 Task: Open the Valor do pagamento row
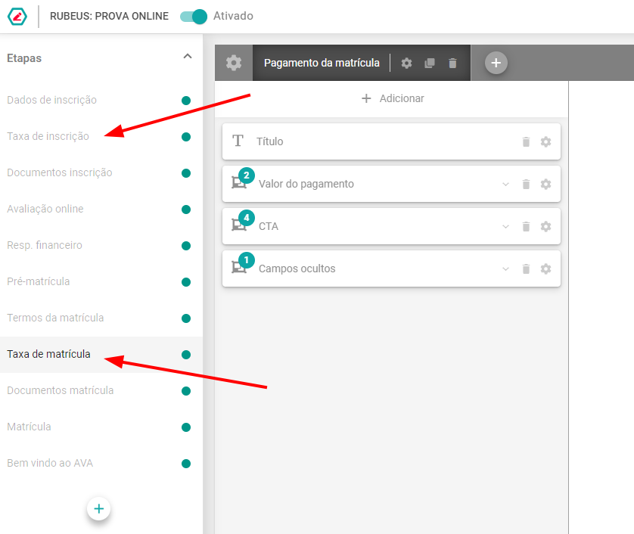coord(391,184)
